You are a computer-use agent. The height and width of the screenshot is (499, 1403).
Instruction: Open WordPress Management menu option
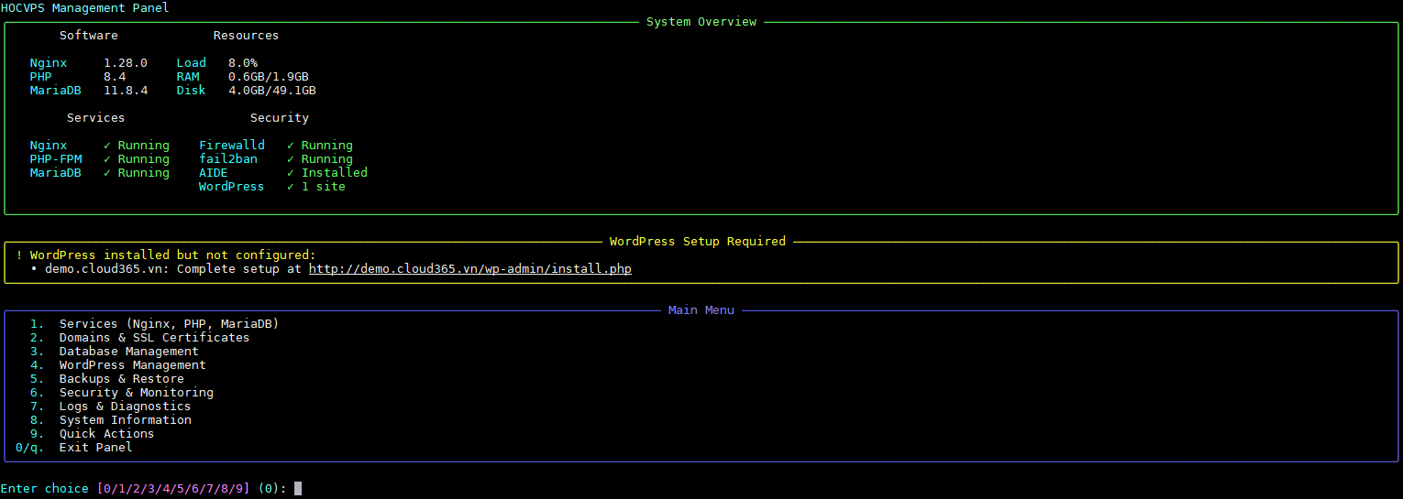coord(132,365)
